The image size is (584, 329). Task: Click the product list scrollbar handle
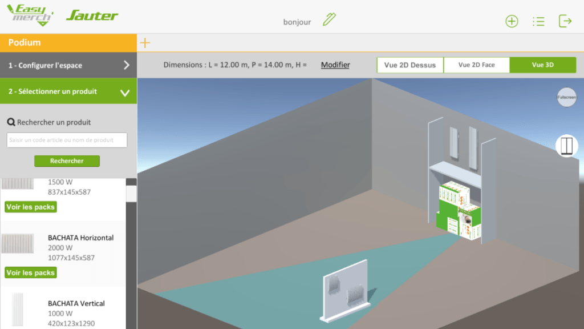pyautogui.click(x=131, y=194)
